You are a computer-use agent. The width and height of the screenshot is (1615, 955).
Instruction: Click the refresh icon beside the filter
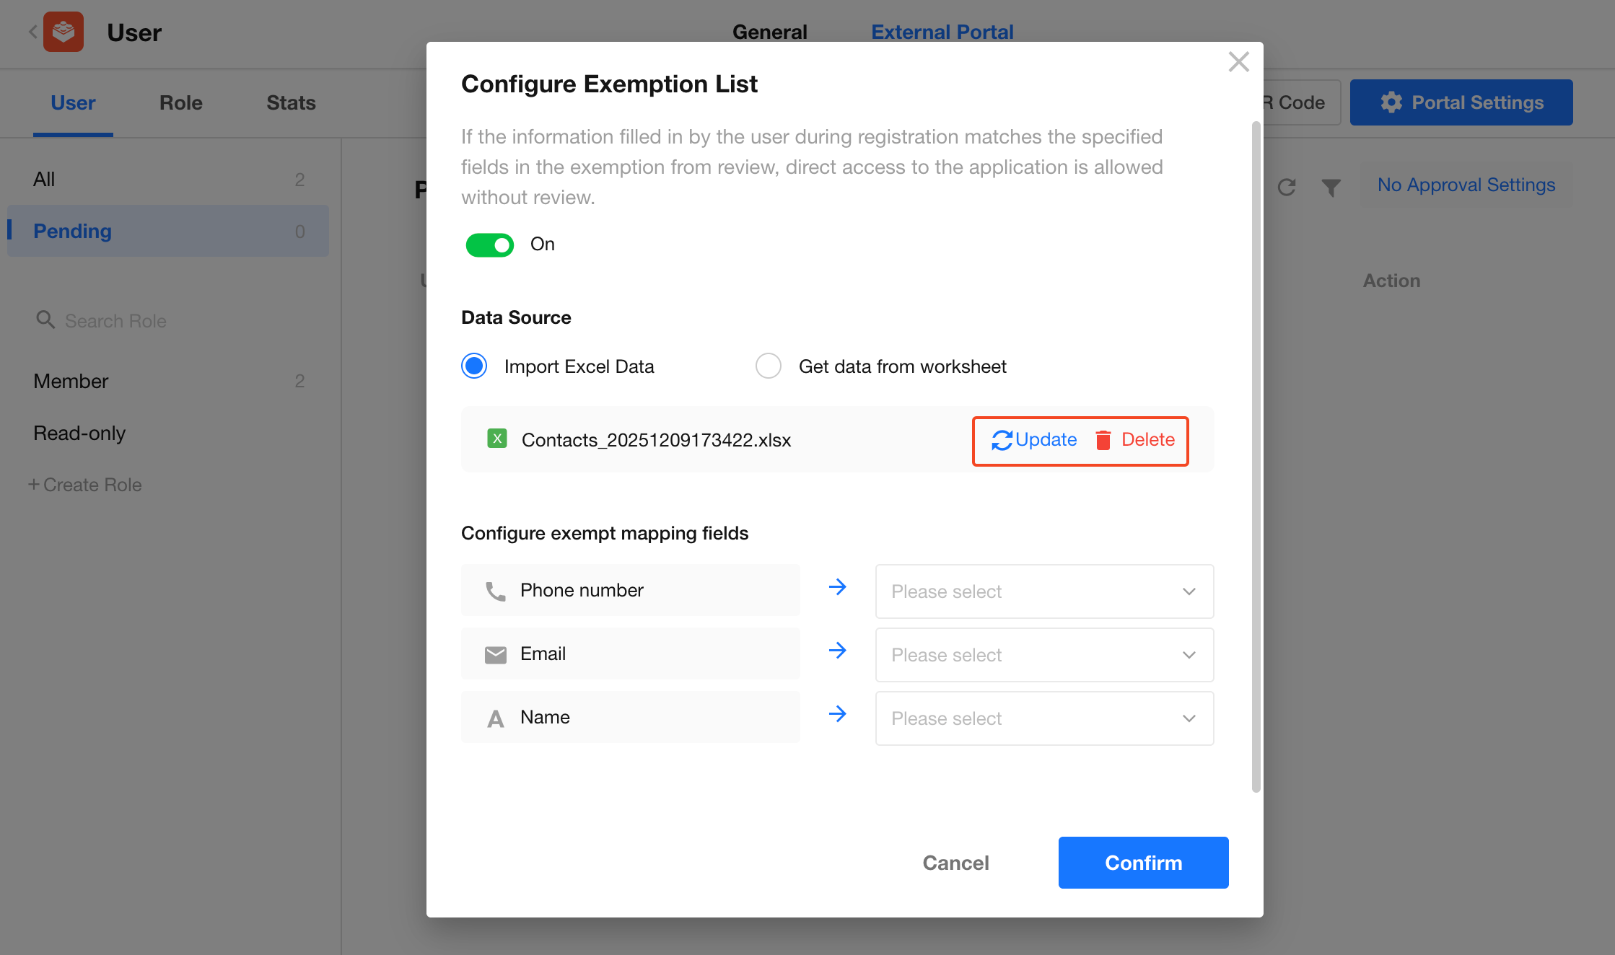(x=1287, y=188)
